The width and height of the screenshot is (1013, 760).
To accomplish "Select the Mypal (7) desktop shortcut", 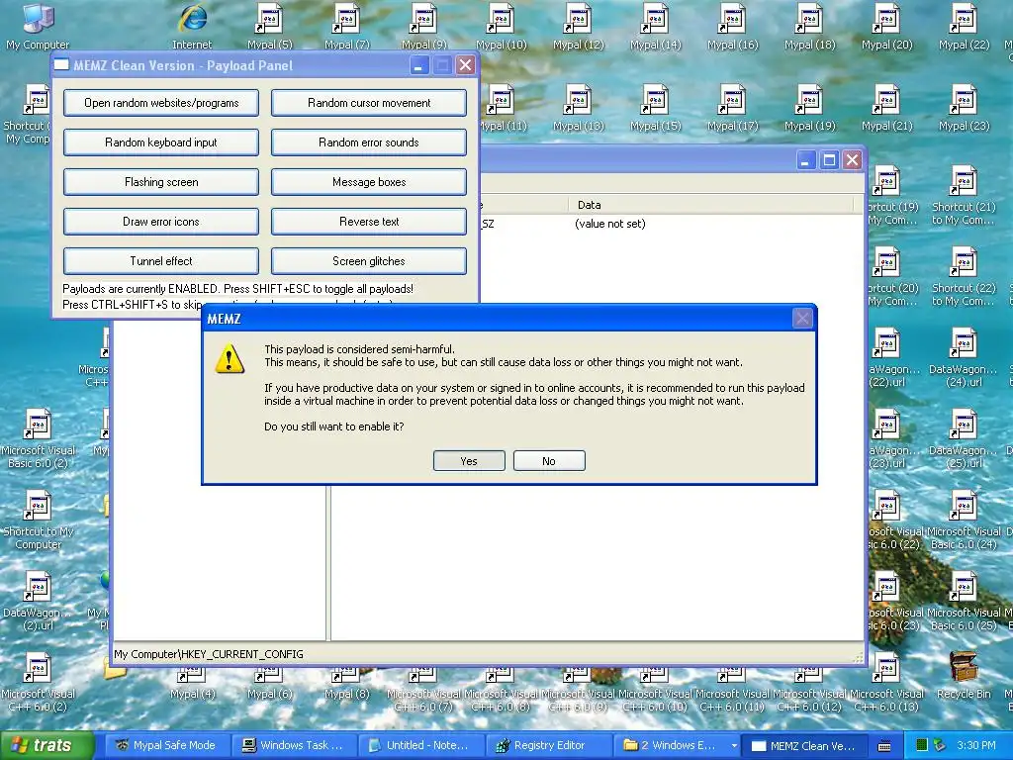I will click(x=347, y=27).
